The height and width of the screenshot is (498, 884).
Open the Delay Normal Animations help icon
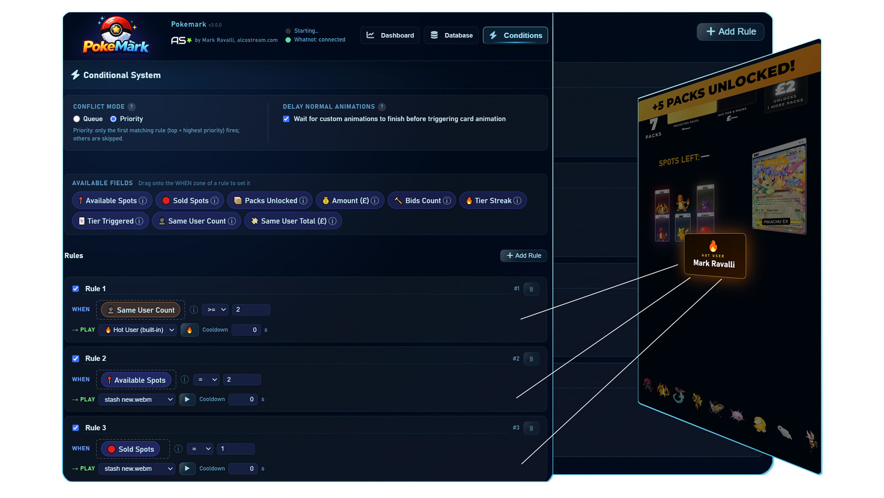382,107
